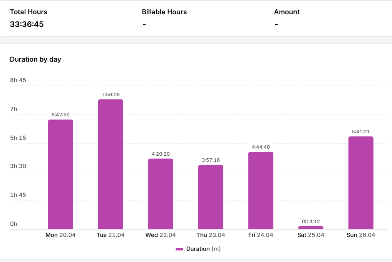Image resolution: width=392 pixels, height=262 pixels.
Task: Toggle the Duration (m) legend label
Action: (x=203, y=249)
